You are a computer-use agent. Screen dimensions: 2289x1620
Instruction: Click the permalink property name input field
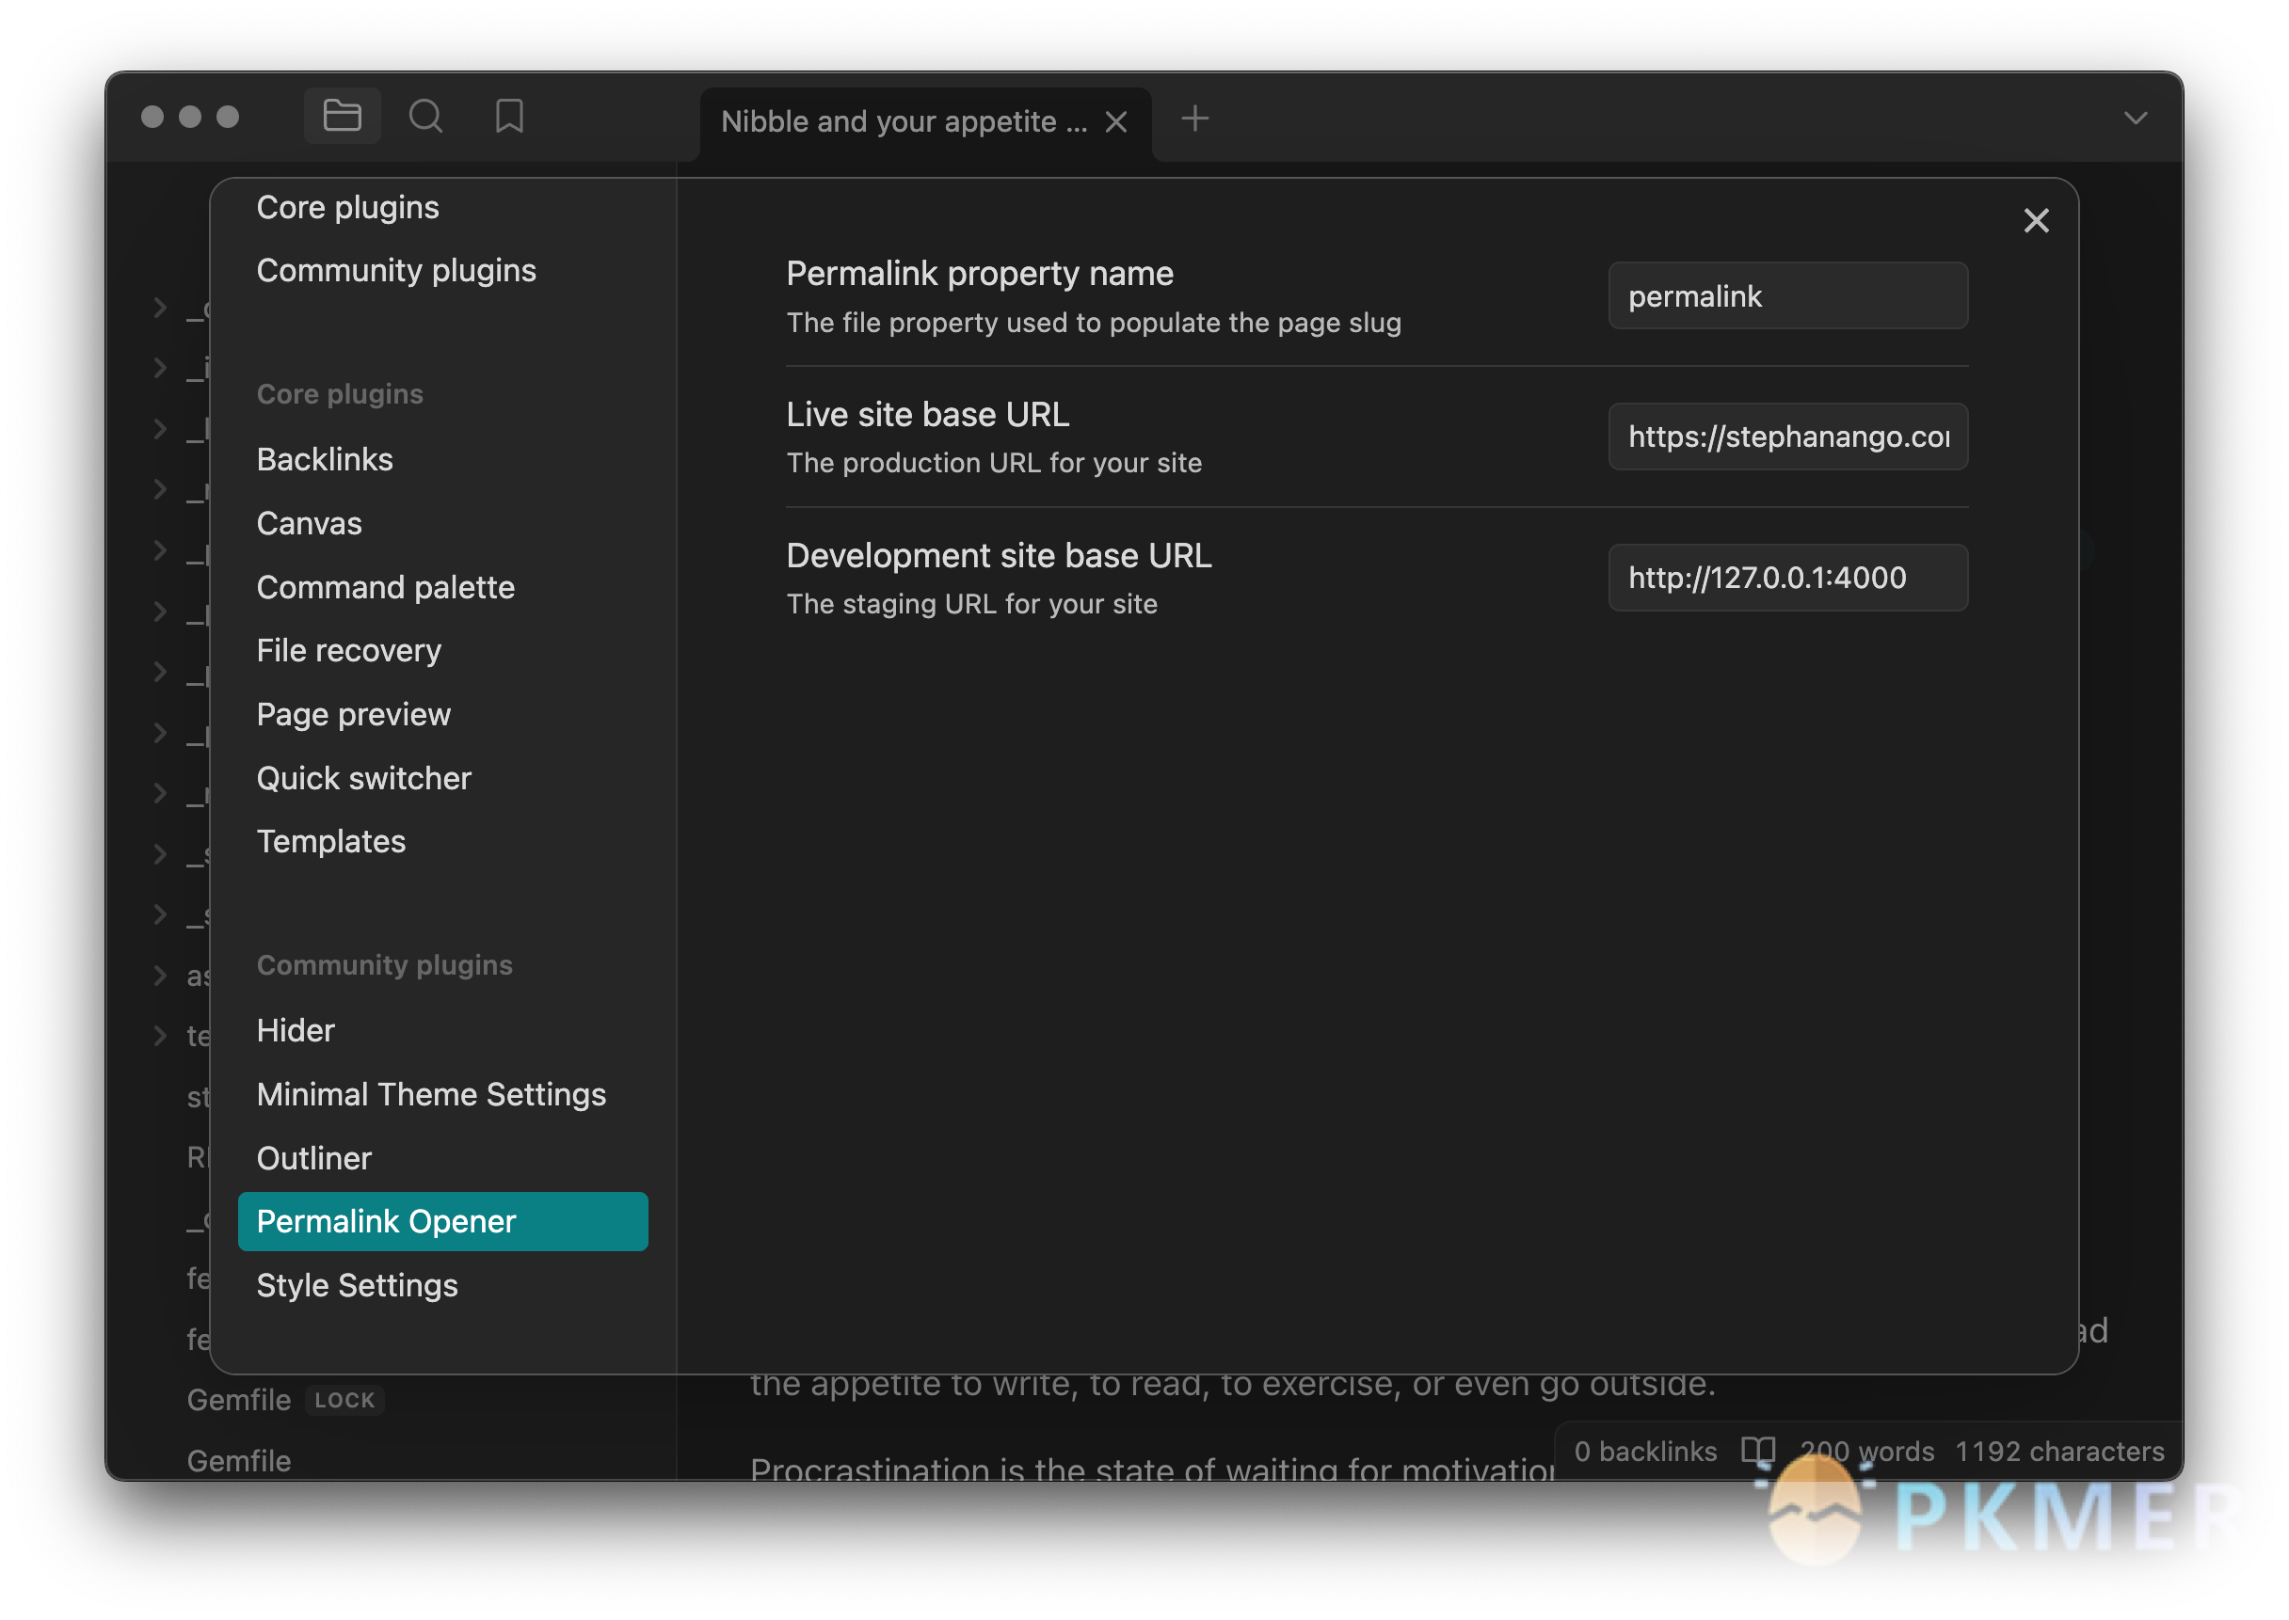pyautogui.click(x=1785, y=294)
